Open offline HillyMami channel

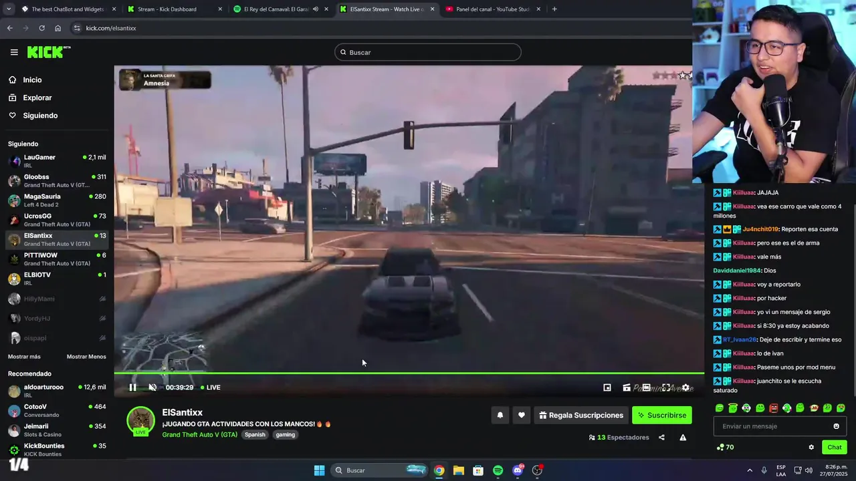pos(57,299)
